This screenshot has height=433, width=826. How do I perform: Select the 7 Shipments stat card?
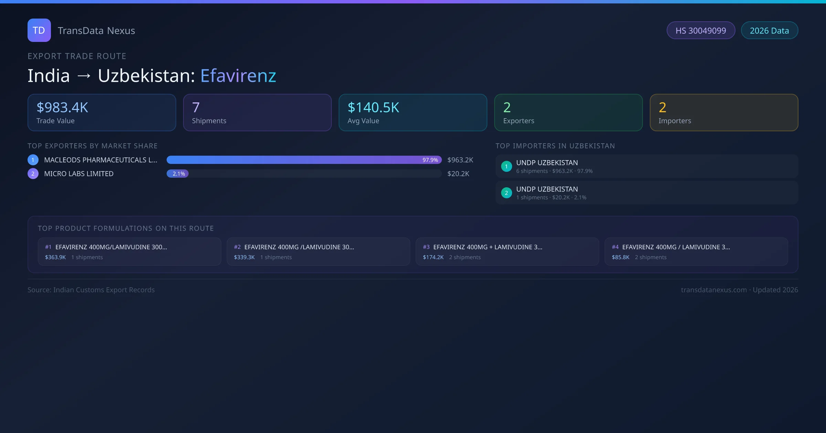point(257,113)
